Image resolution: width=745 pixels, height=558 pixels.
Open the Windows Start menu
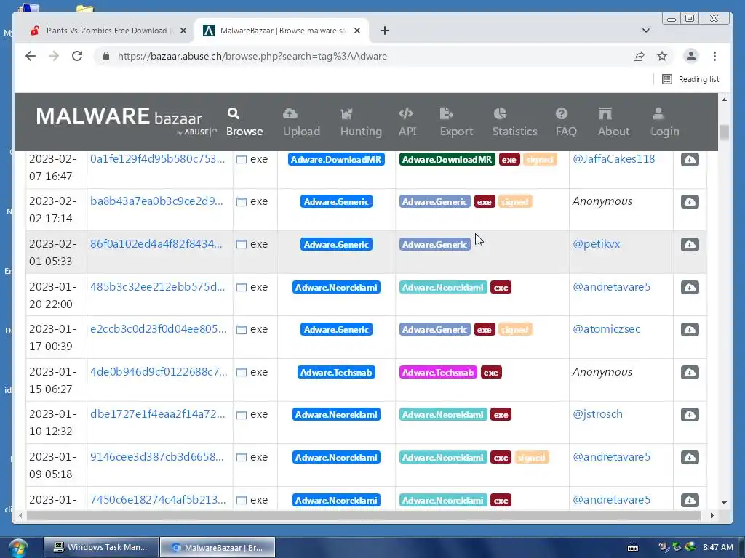(x=18, y=549)
